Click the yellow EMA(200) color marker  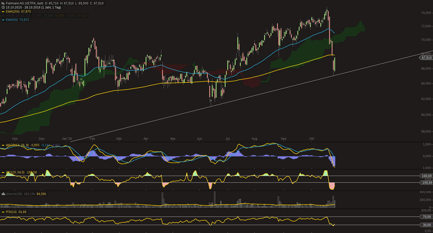tap(3, 12)
